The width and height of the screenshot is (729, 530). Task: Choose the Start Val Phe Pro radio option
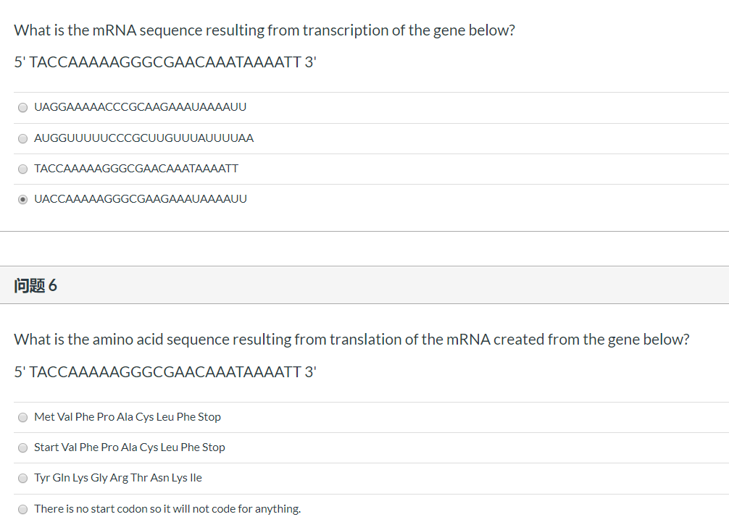click(22, 447)
